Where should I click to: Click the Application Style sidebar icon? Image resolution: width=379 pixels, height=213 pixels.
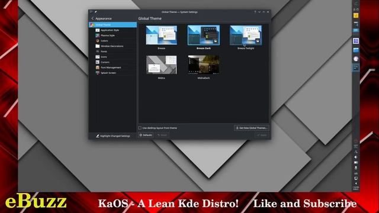pos(97,30)
